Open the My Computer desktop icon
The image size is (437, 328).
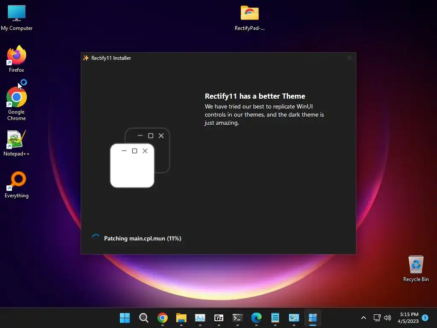tap(17, 17)
